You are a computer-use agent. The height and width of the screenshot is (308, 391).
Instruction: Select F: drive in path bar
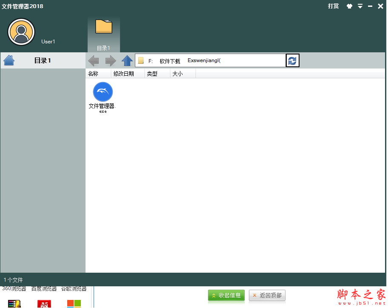click(150, 61)
